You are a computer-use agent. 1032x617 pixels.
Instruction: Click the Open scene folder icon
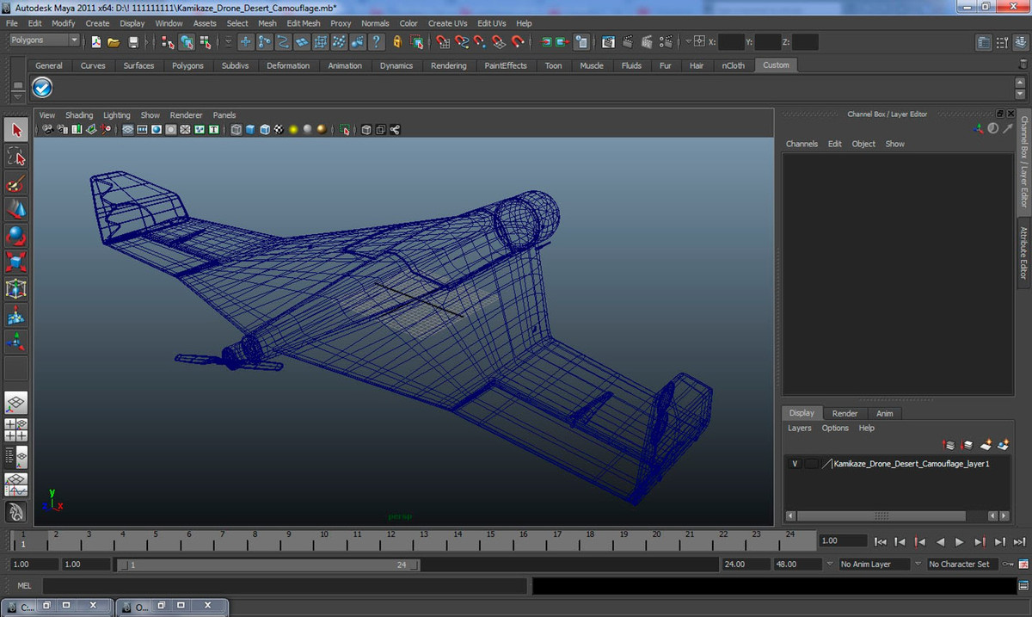pyautogui.click(x=114, y=42)
